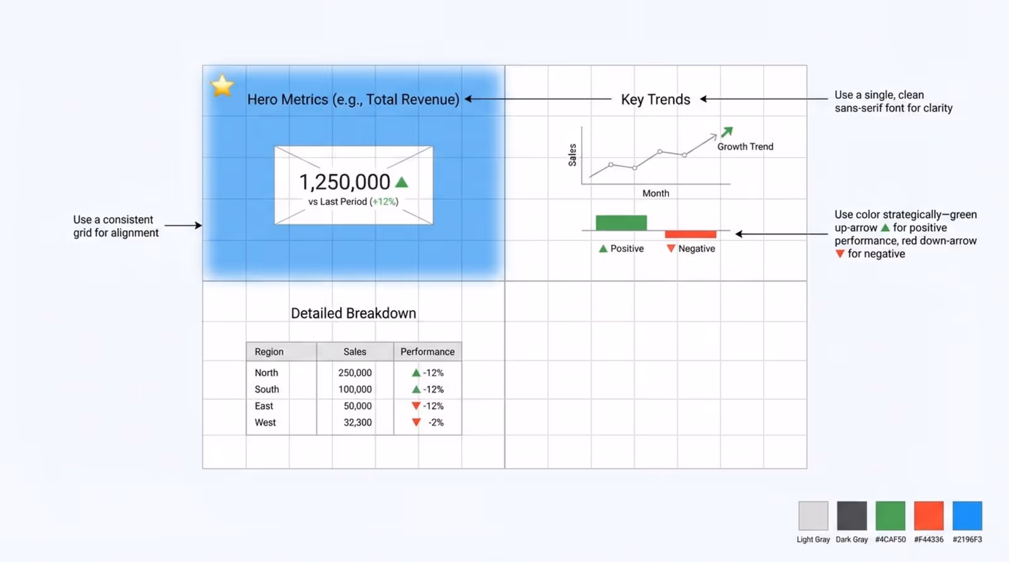The image size is (1009, 562).
Task: Click green triangle inside color strategy note
Action: [885, 227]
